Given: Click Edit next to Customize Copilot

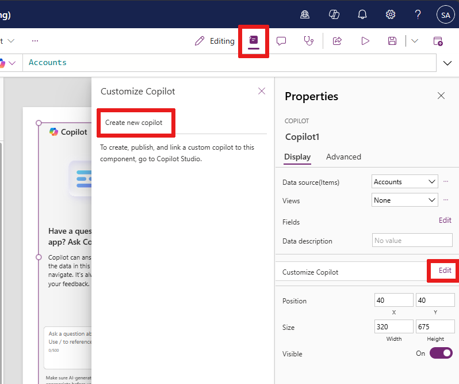Looking at the screenshot, I should pos(445,271).
